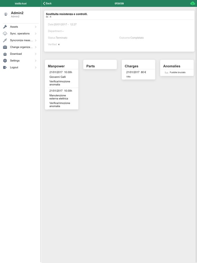The width and height of the screenshot is (197, 263).
Task: Click the Charges card heading
Action: 131,66
